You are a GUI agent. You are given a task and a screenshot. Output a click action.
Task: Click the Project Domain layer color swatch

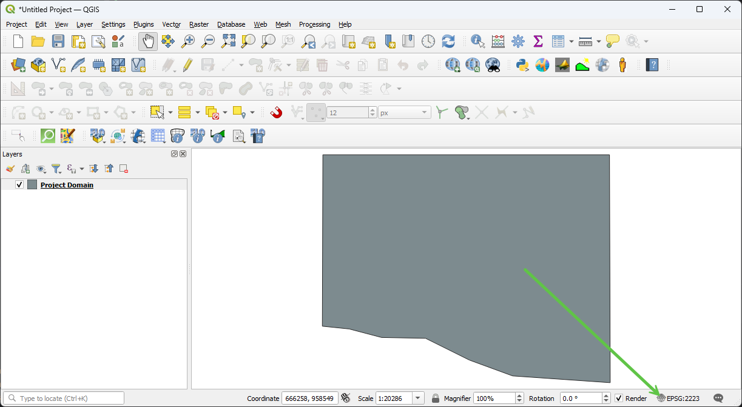(x=32, y=185)
